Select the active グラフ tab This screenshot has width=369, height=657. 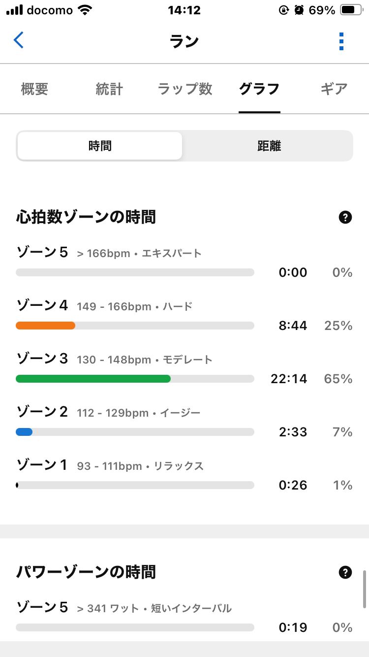(259, 89)
